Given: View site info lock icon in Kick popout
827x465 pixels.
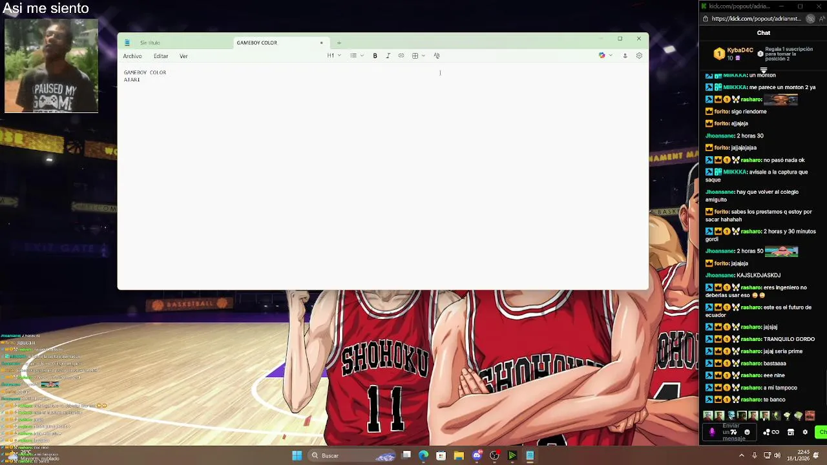Looking at the screenshot, I should coord(705,19).
